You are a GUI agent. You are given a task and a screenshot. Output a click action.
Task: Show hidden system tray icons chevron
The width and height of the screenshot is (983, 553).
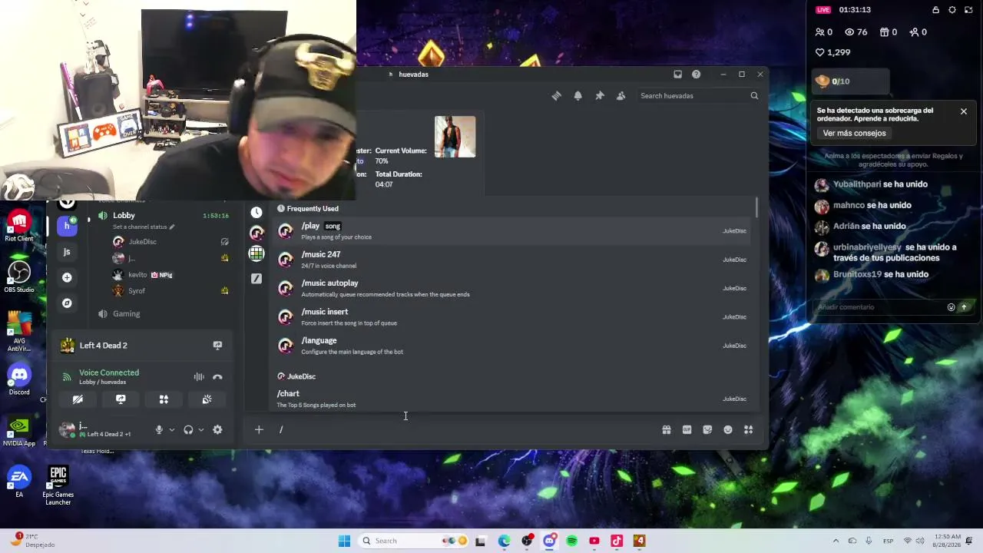(836, 541)
